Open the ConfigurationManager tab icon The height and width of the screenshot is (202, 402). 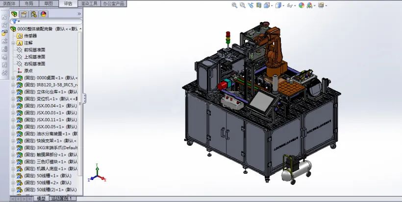point(34,14)
